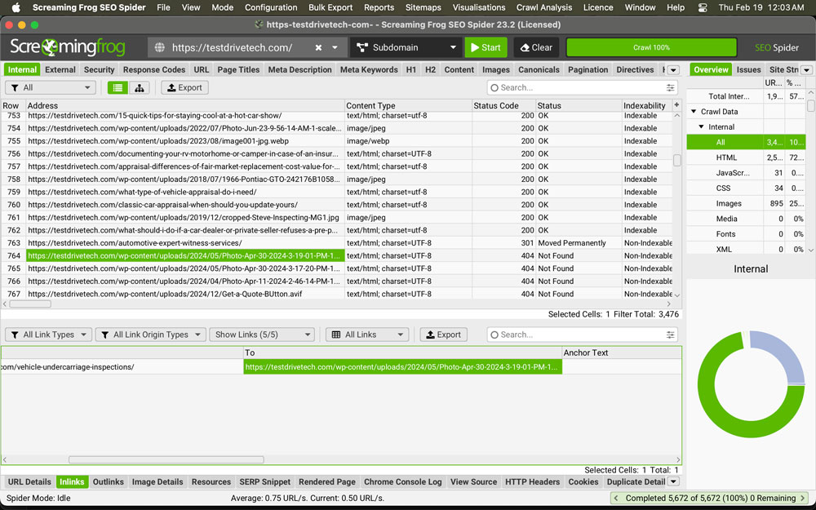The width and height of the screenshot is (816, 510).
Task: Click lower panel horizontal scrollbar thumb
Action: [166, 459]
